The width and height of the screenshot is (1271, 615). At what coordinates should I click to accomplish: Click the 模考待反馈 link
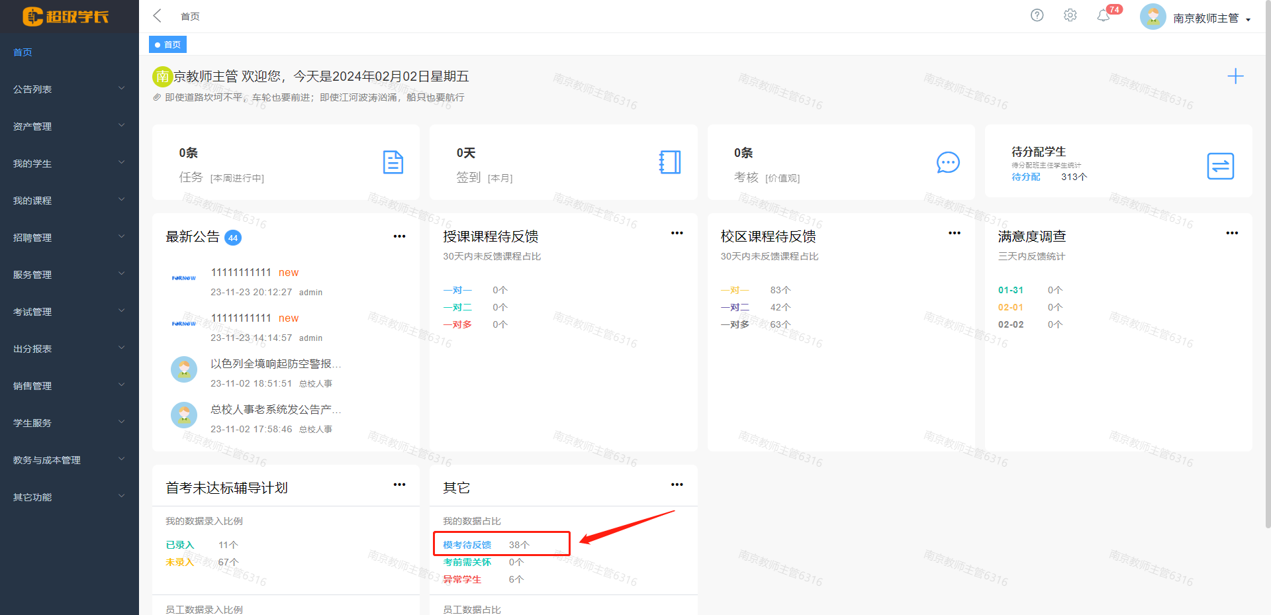[x=467, y=545]
